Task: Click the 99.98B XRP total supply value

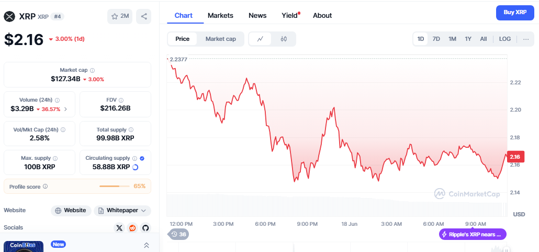Action: click(115, 138)
